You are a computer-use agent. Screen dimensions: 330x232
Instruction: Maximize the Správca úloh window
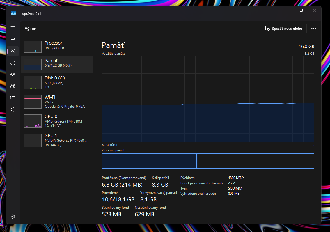tap(301, 10)
